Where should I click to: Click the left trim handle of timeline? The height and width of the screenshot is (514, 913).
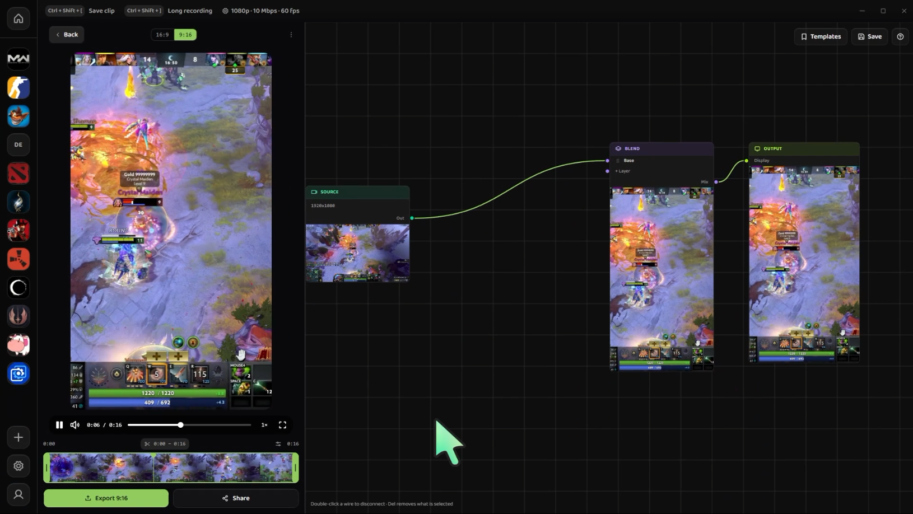coord(46,468)
